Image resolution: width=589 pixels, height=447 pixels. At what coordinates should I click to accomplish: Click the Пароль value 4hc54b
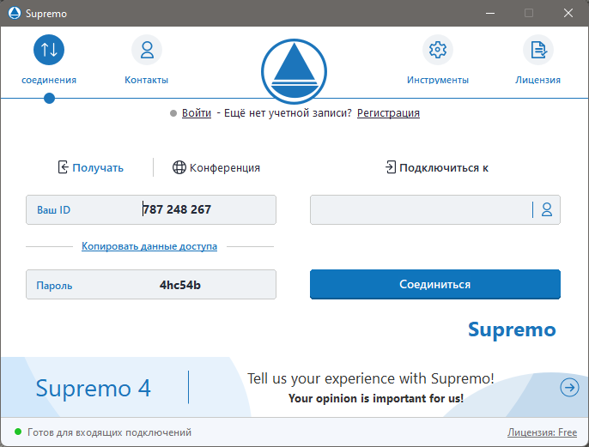[x=180, y=285]
